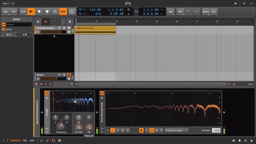Click the tempo value 110.00
The height and width of the screenshot is (144, 256).
pos(95,10)
